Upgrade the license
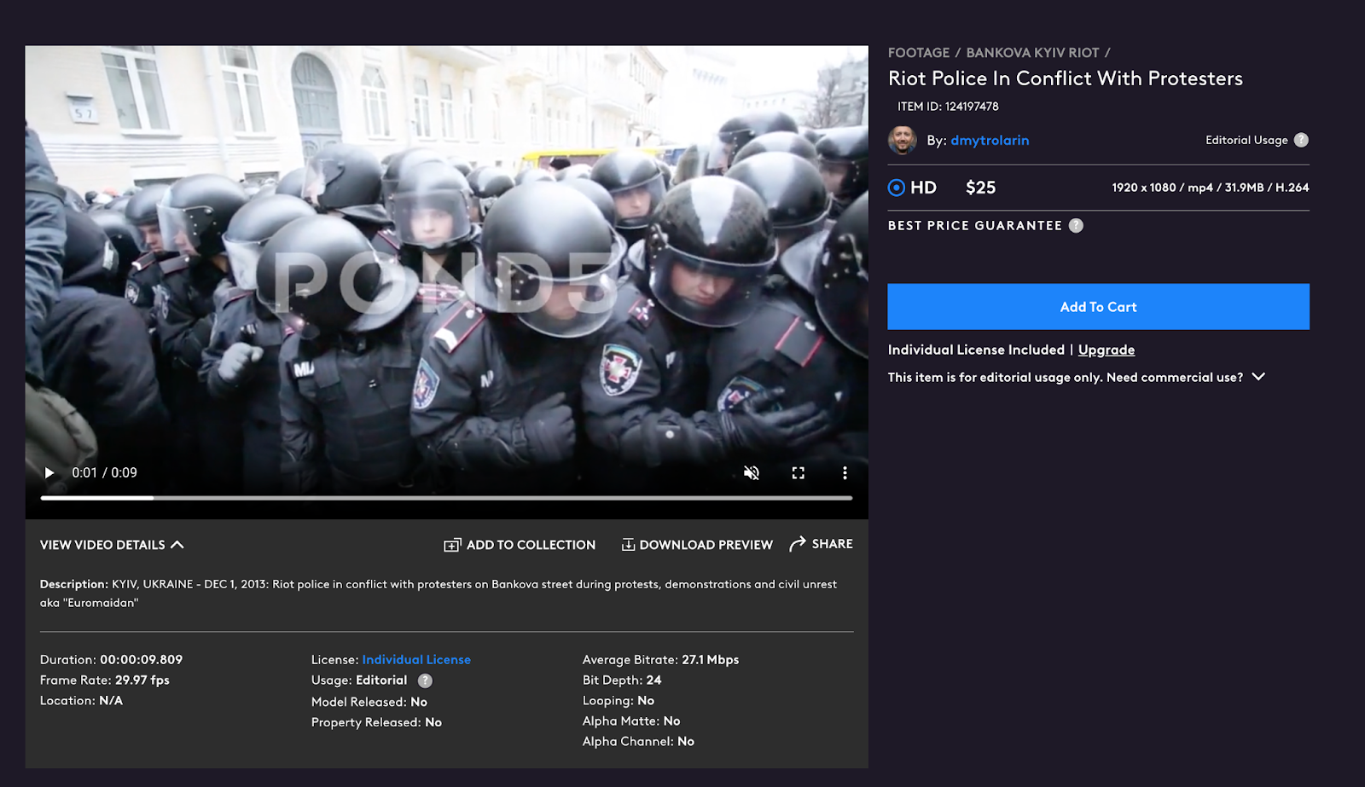This screenshot has height=787, width=1365. pyautogui.click(x=1107, y=350)
